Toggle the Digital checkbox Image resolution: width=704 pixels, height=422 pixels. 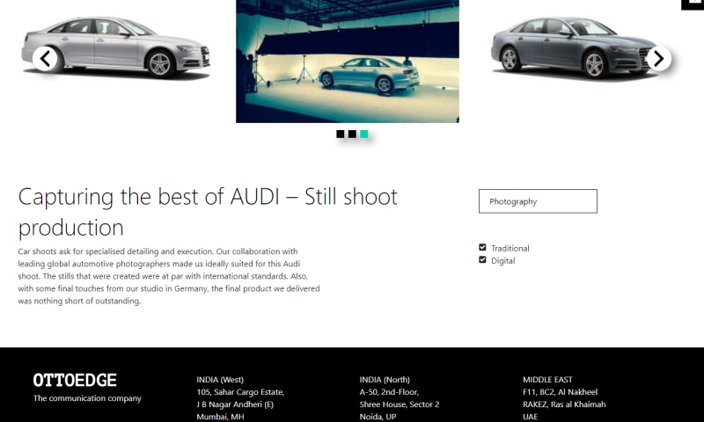click(x=482, y=259)
